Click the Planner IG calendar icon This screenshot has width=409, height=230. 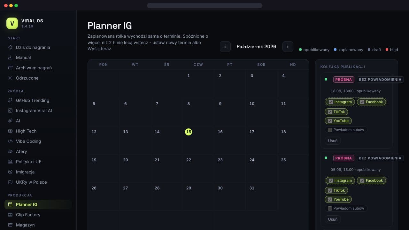tap(10, 204)
